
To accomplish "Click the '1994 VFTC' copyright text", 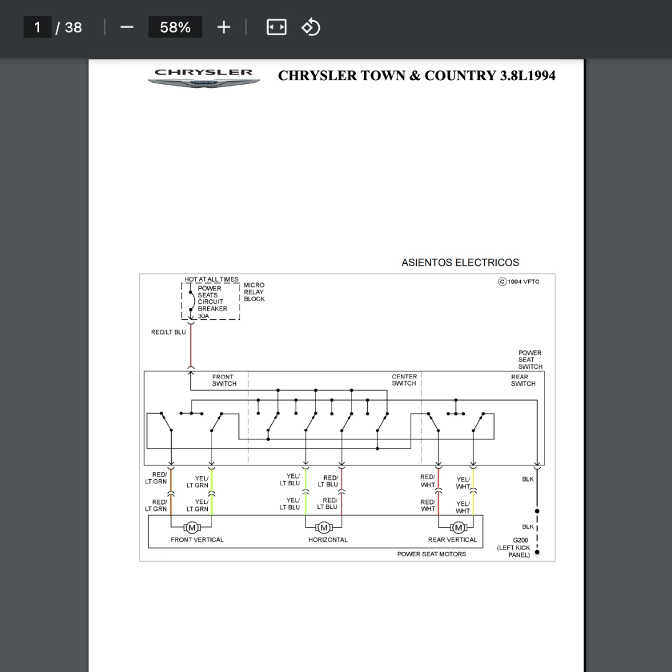I will click(519, 282).
